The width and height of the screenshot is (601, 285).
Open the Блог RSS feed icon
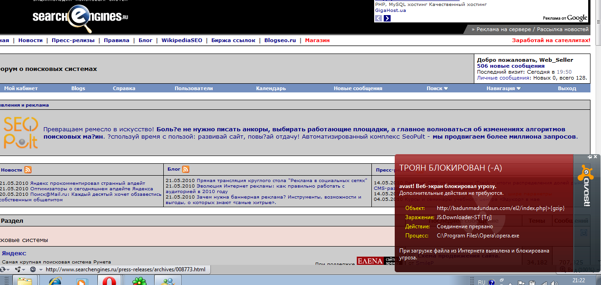(185, 169)
